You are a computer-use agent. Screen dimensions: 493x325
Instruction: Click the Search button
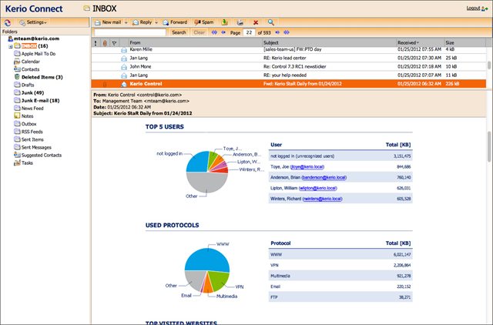click(179, 32)
